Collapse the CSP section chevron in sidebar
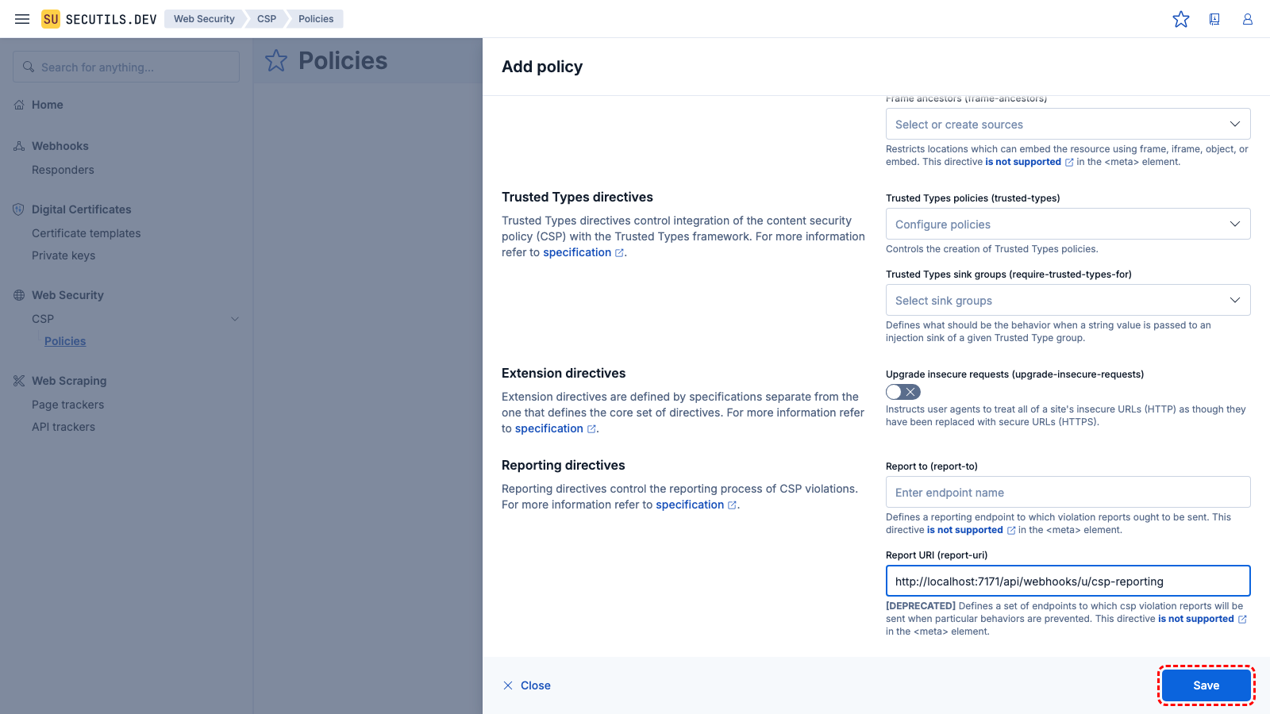The width and height of the screenshot is (1270, 714). (x=235, y=319)
